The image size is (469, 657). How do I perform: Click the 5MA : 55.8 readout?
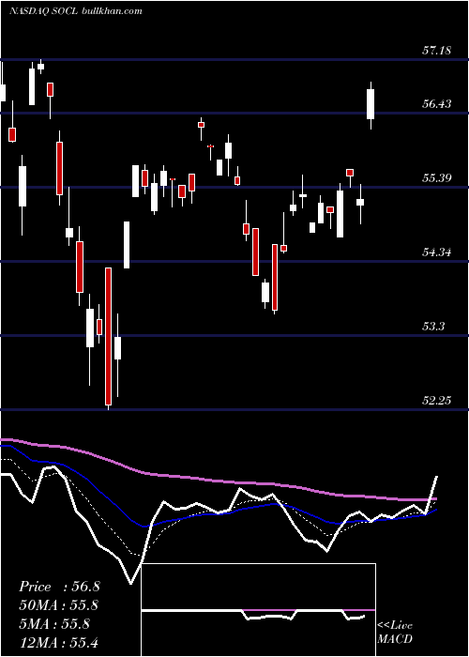pyautogui.click(x=54, y=624)
